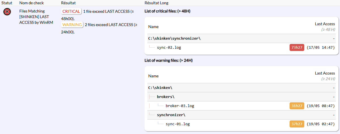Click the CRITICAL result badge
The width and height of the screenshot is (340, 134).
(x=71, y=11)
